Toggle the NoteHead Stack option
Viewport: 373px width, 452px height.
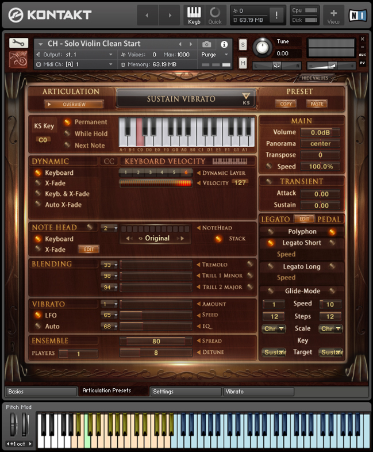218,239
